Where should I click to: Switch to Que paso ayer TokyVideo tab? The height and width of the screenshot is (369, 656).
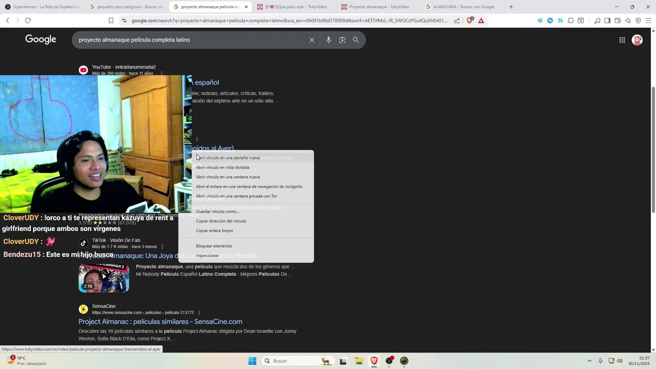coord(294,7)
